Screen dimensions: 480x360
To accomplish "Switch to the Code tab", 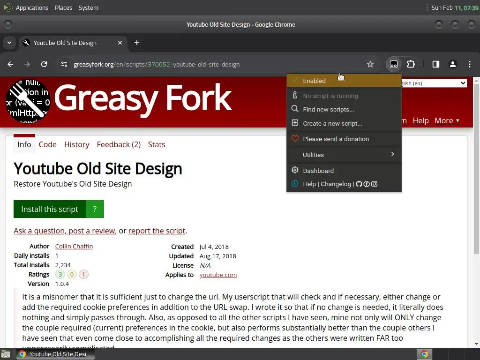I will [47, 144].
